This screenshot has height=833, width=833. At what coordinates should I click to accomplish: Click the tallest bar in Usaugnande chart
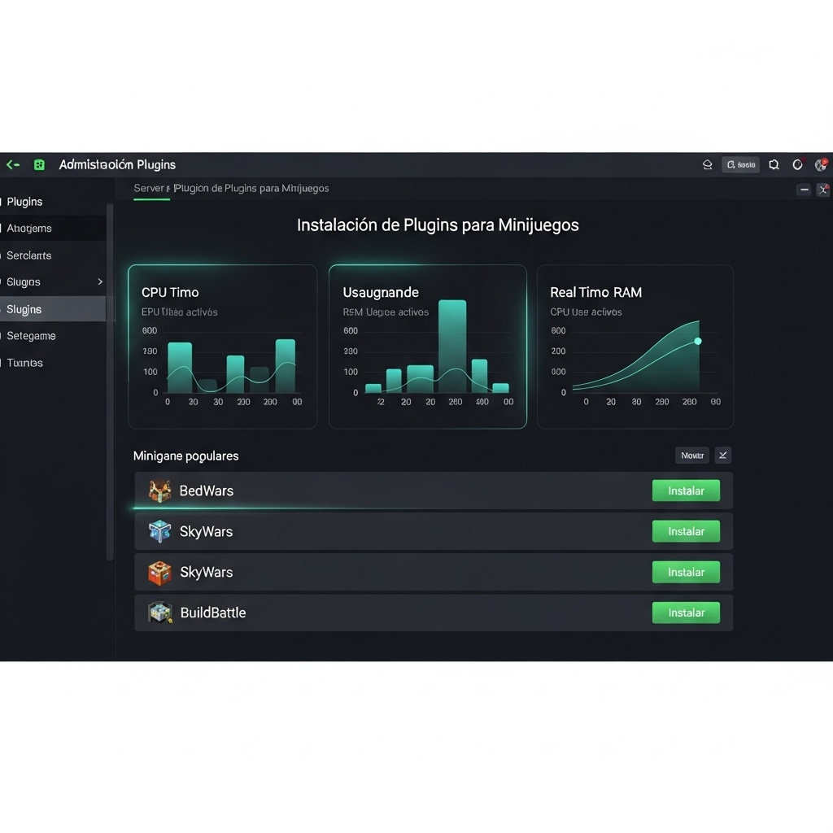[452, 347]
